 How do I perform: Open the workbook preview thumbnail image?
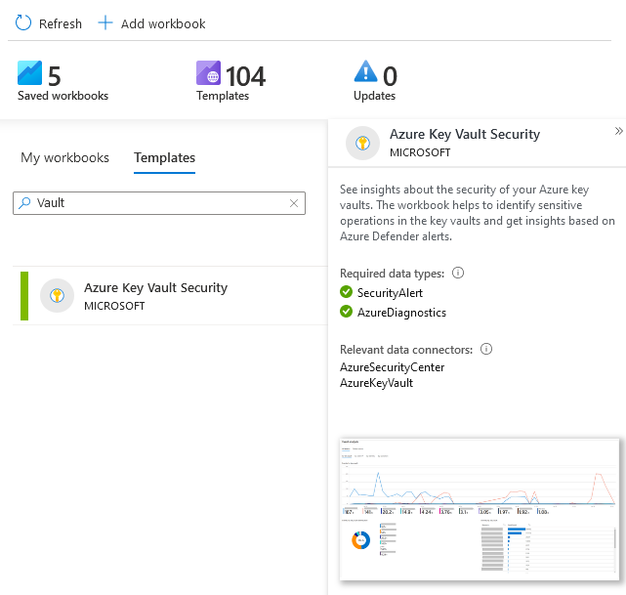coord(480,508)
